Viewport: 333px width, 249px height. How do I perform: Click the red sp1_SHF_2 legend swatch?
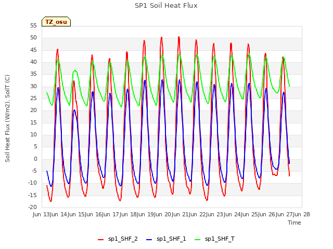point(100,240)
